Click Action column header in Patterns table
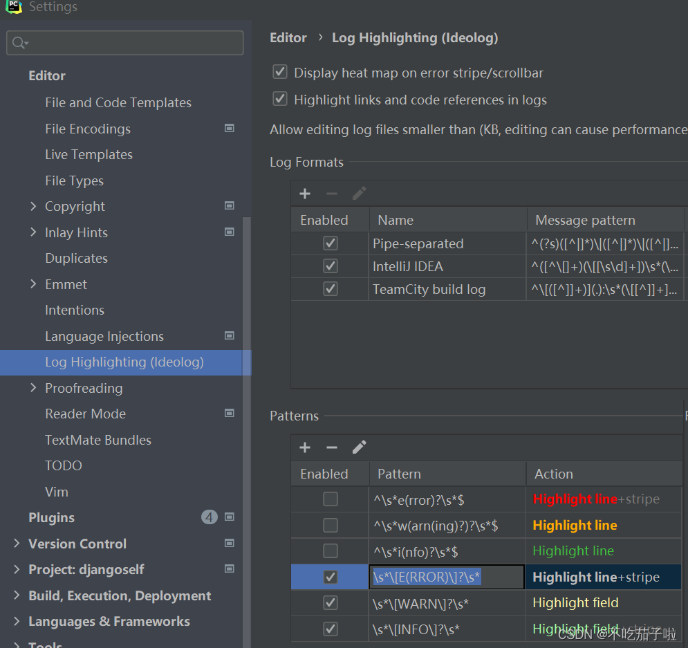This screenshot has height=648, width=688. point(604,474)
